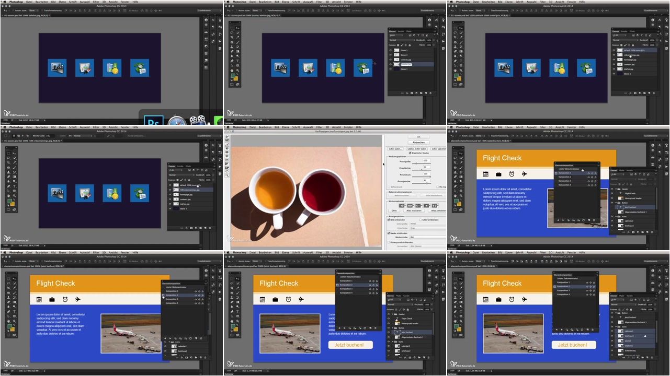Click delete layer comp trash icon, bottom-center screenshot
The width and height of the screenshot is (670, 376).
pos(375,328)
